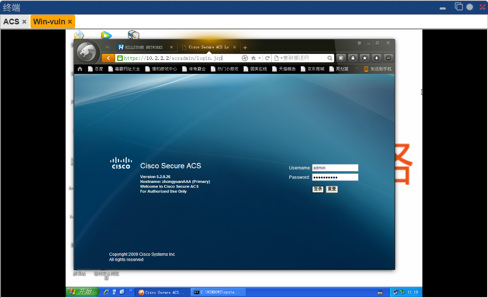Open the 京东商城 bookmark

312,69
